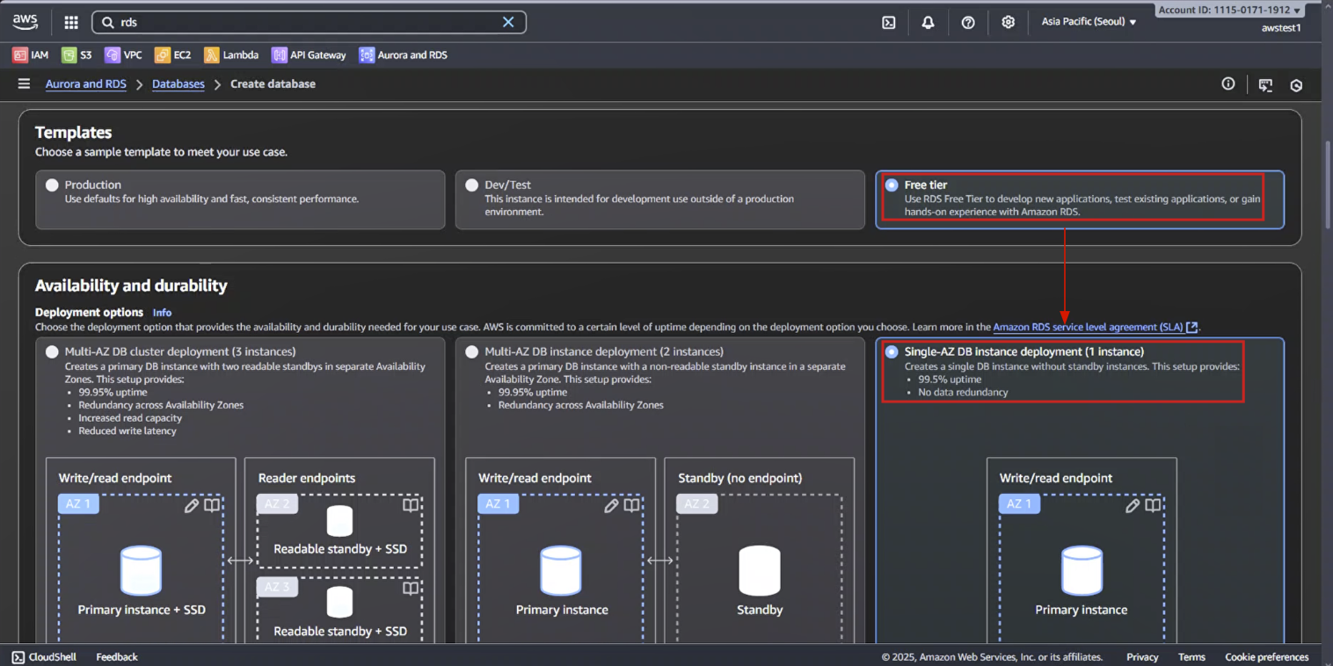Open the Terms footer link
Screen dimensions: 1333x666
coord(1191,656)
